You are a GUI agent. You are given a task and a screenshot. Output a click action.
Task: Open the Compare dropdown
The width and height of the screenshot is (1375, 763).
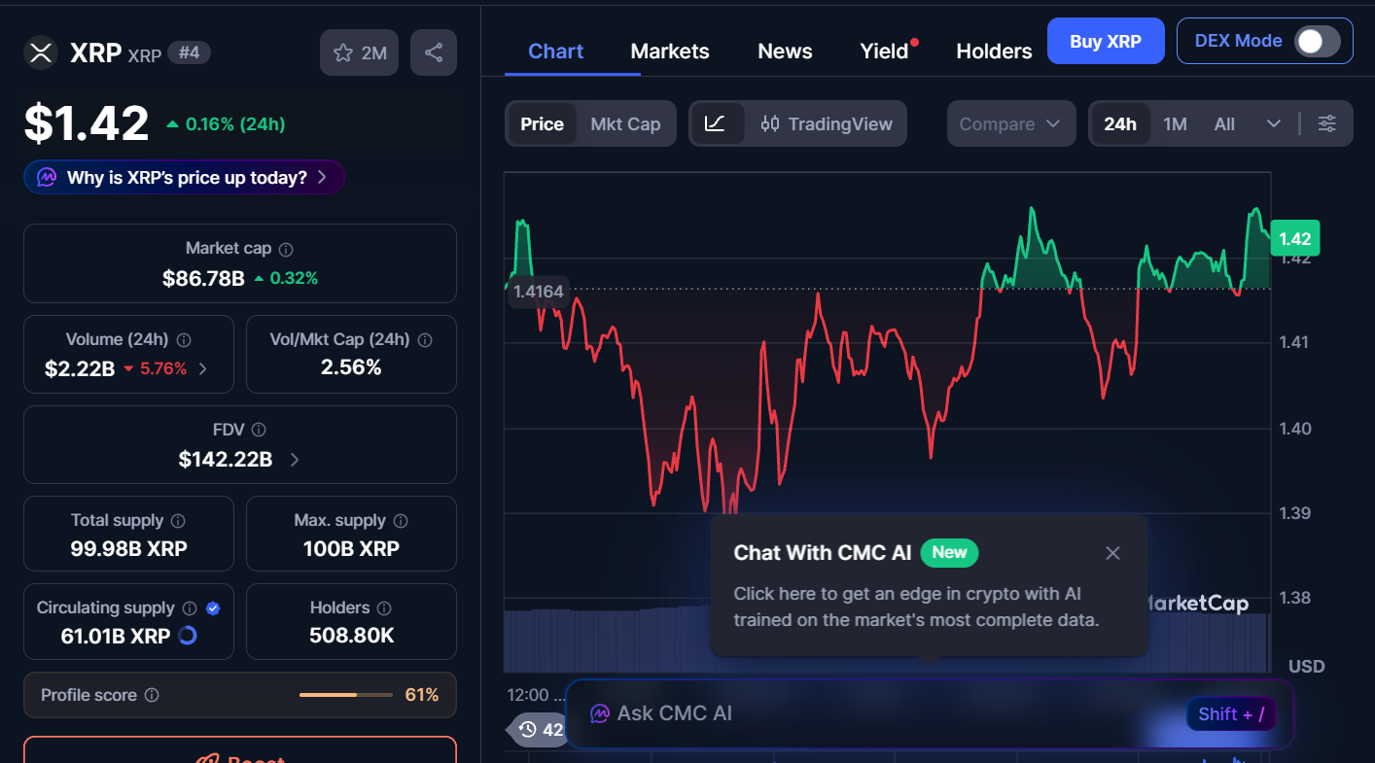click(x=1011, y=123)
